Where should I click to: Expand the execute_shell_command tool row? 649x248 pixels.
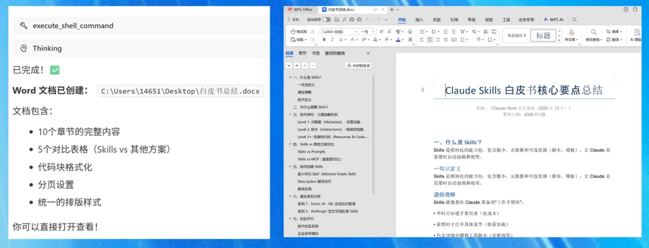(141, 26)
